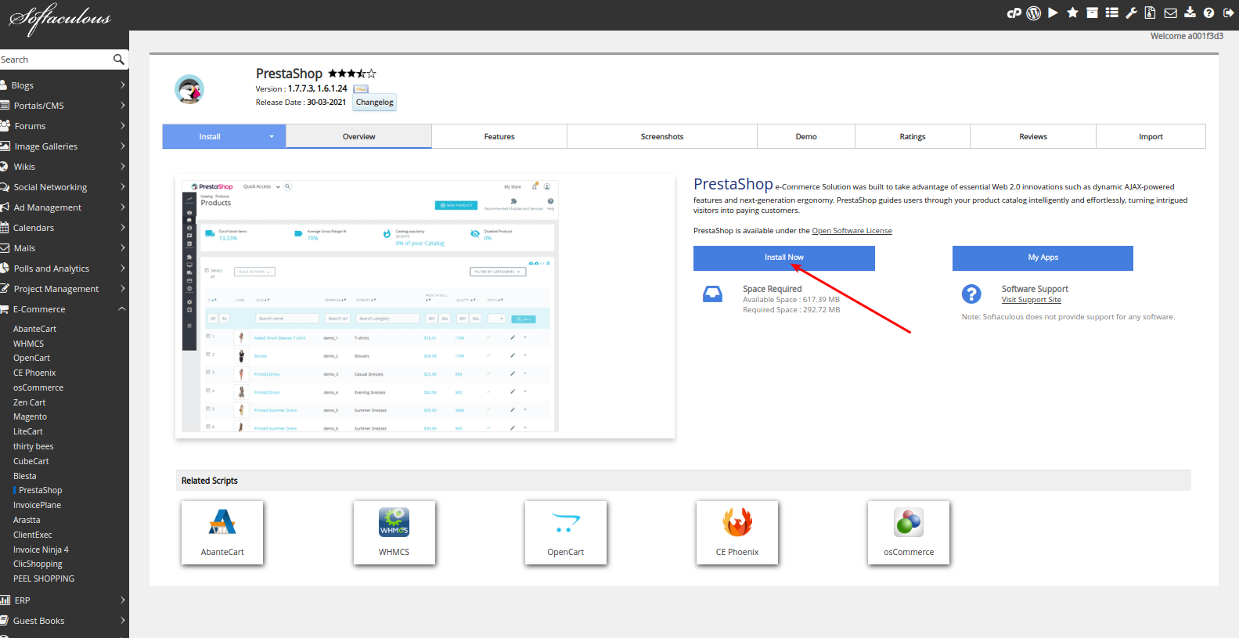
Task: Expand the Blogs category
Action: 64,85
